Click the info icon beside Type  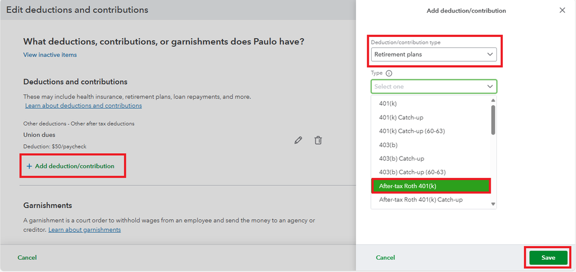click(x=388, y=73)
